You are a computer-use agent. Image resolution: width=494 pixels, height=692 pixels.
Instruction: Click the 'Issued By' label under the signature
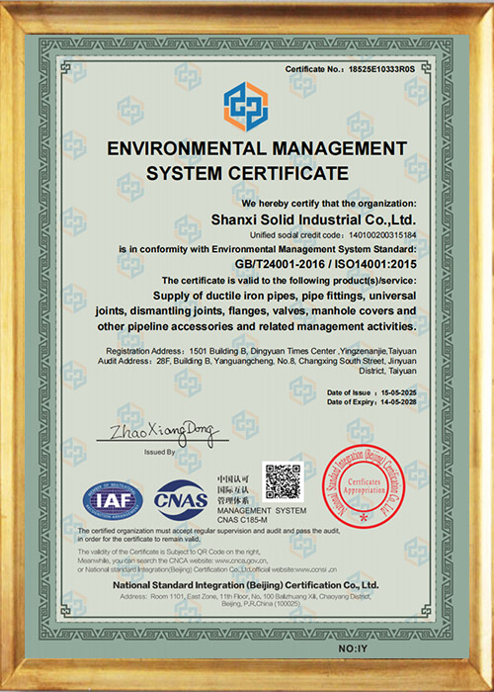pyautogui.click(x=159, y=453)
